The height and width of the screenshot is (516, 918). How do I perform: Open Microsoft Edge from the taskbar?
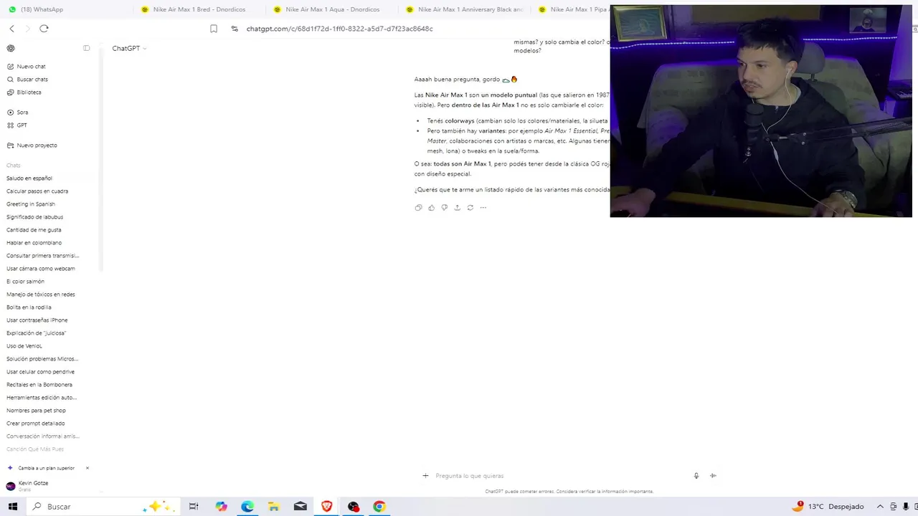pos(247,507)
